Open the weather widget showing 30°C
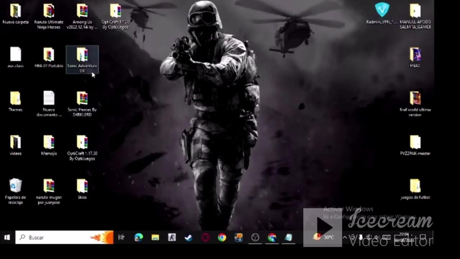Image resolution: width=460 pixels, height=259 pixels. (x=323, y=237)
